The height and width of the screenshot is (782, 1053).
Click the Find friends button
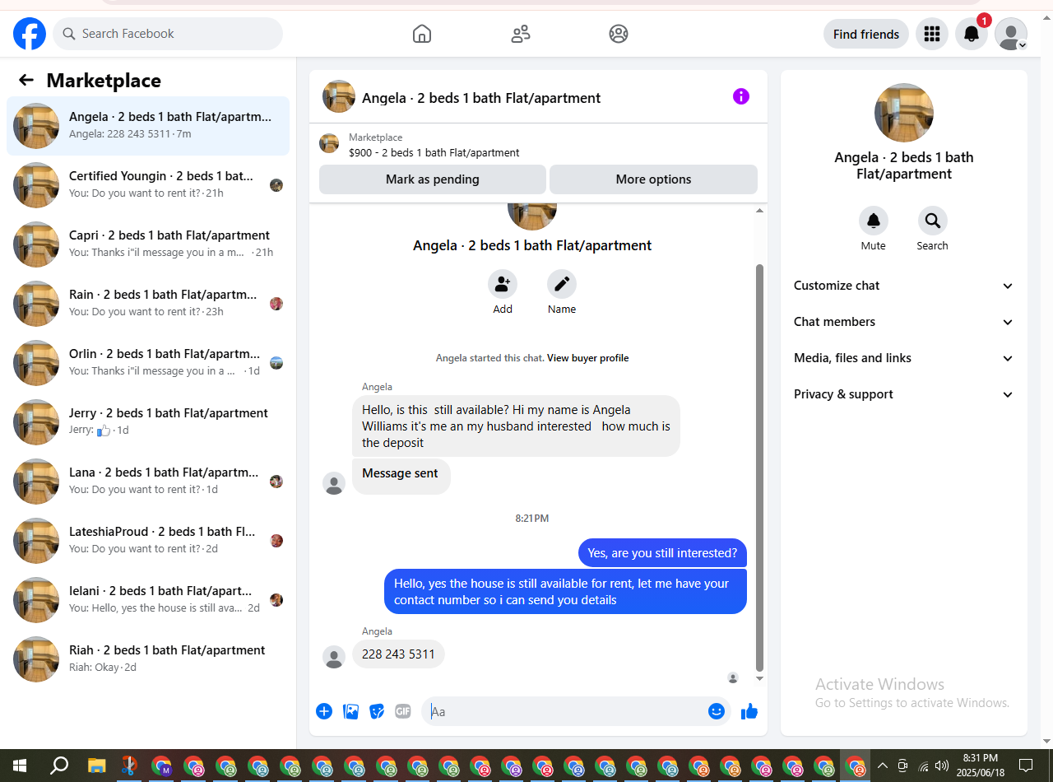coord(866,34)
